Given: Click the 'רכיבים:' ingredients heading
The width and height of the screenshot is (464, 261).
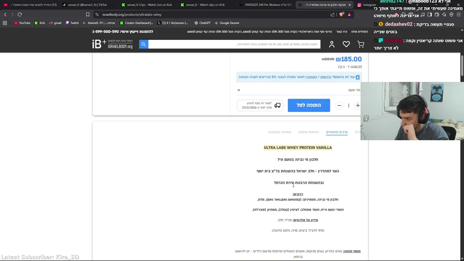Looking at the screenshot, I should click(298, 194).
